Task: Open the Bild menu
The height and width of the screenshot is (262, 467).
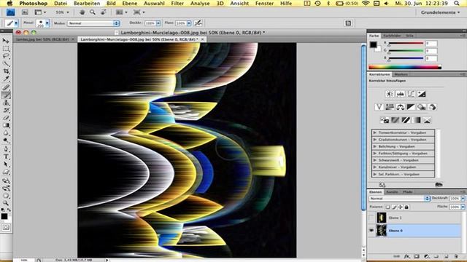Action: [x=111, y=3]
